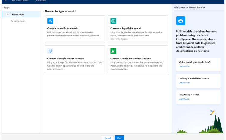226x140 pixels.
Task: Open Learn More under 'Creating a model from scratch'
Action: point(184,83)
